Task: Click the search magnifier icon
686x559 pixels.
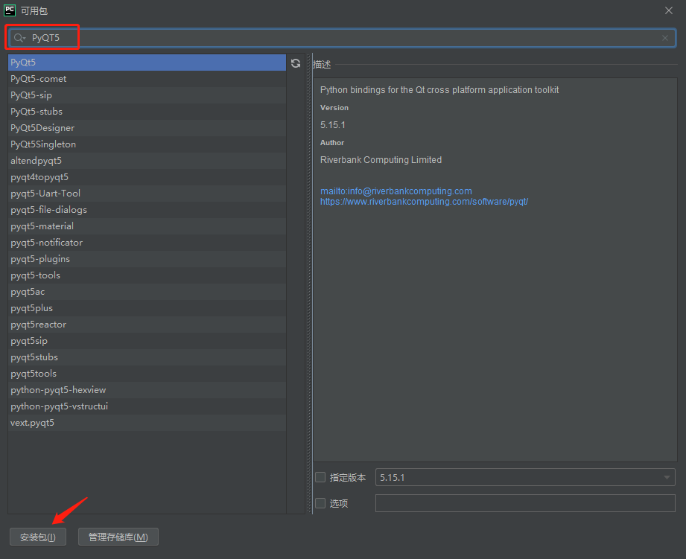Action: [x=18, y=37]
